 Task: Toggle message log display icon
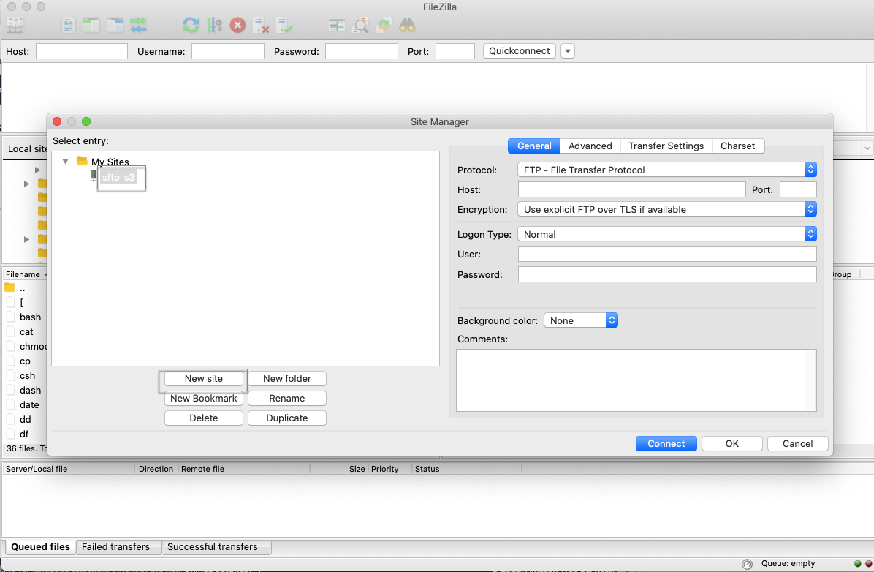coord(69,25)
